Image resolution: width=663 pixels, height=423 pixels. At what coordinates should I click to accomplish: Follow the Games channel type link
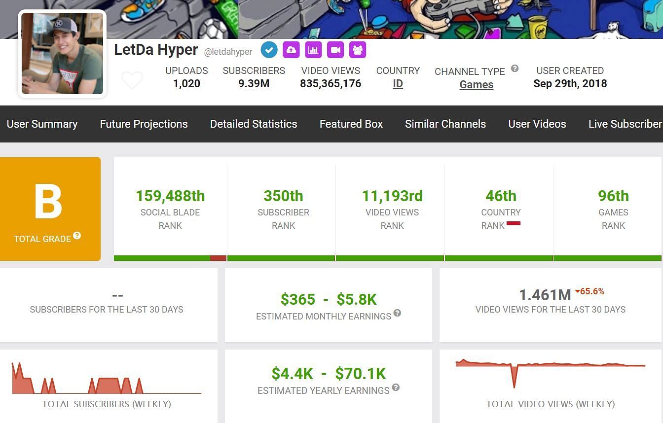[477, 84]
